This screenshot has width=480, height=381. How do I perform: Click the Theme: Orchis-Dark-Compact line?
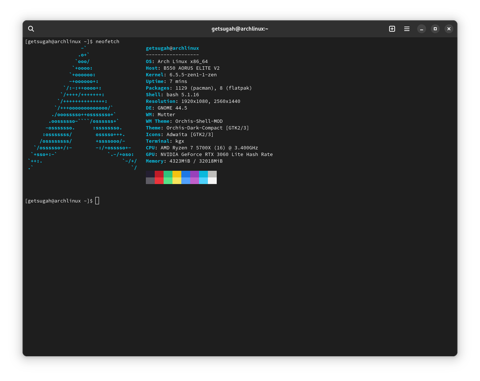(197, 128)
